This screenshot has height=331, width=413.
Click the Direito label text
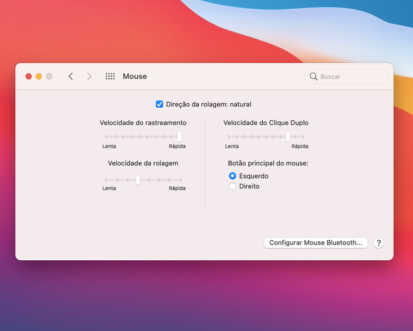tap(249, 186)
